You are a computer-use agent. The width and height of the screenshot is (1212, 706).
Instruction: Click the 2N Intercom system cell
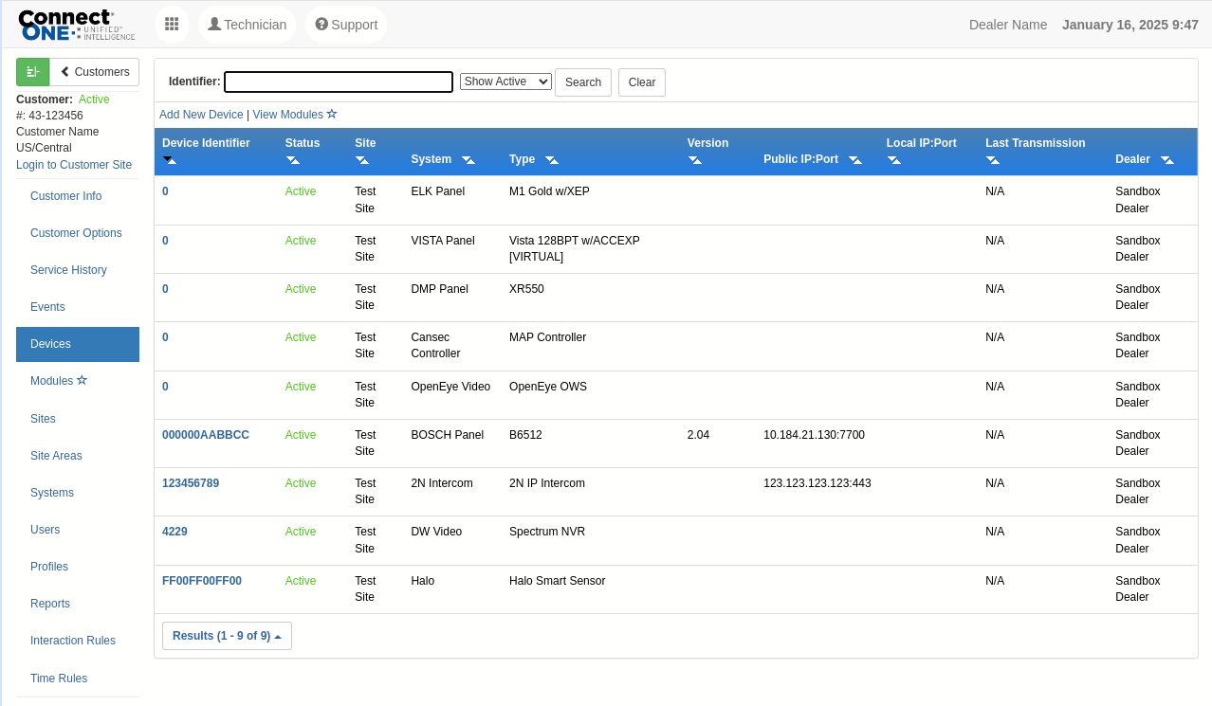441,483
